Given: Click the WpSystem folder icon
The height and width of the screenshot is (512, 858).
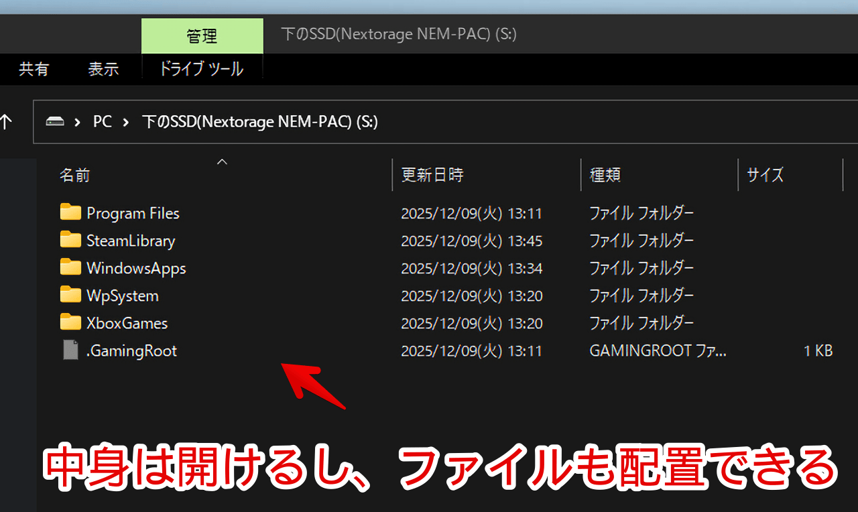Looking at the screenshot, I should tap(70, 296).
